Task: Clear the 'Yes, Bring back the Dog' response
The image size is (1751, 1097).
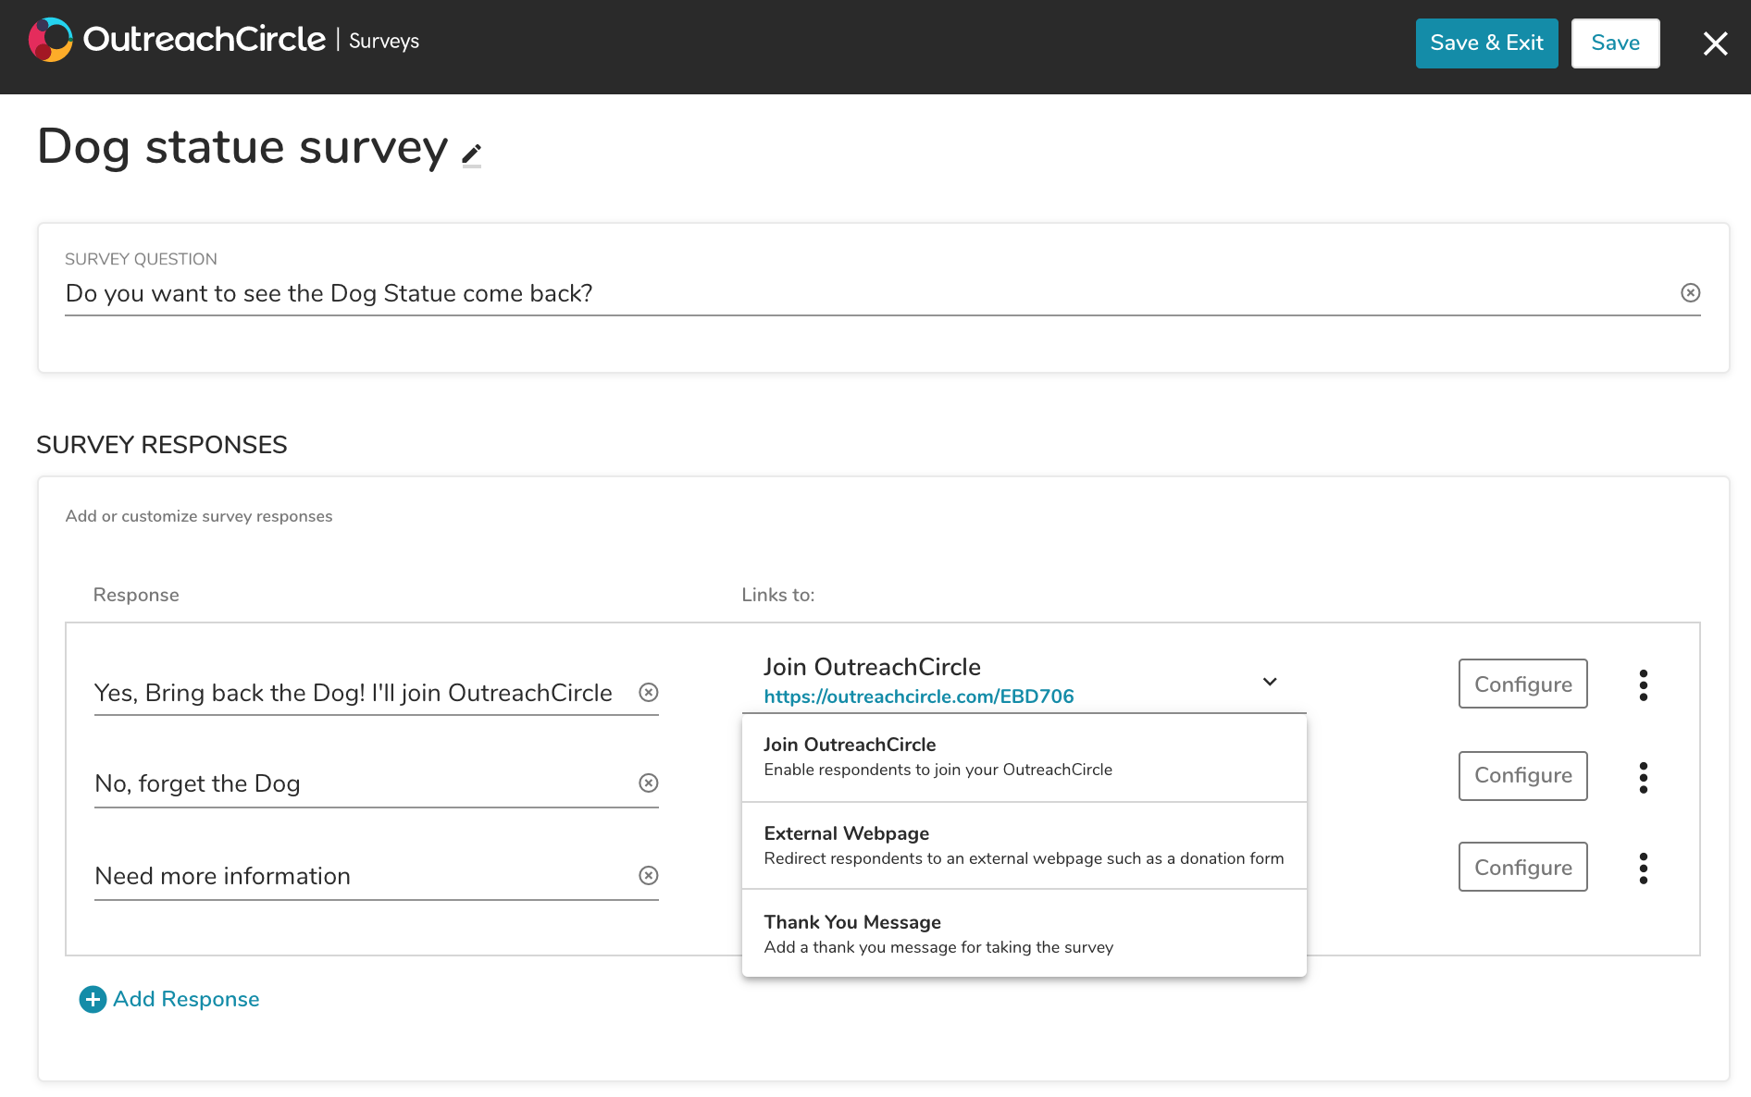Action: coord(649,692)
